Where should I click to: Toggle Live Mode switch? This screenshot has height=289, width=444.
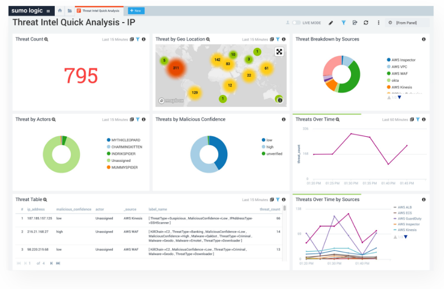pyautogui.click(x=296, y=23)
